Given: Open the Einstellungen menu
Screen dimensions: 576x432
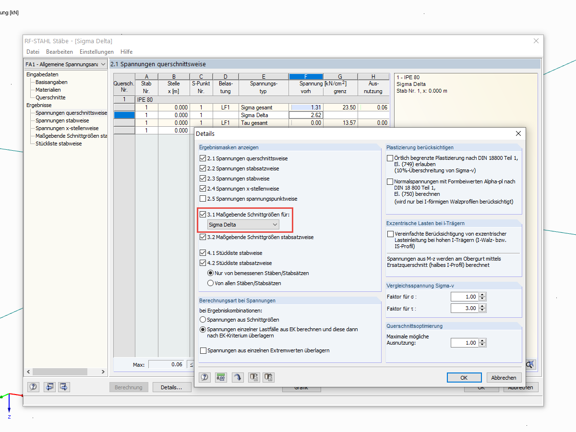Looking at the screenshot, I should [96, 52].
